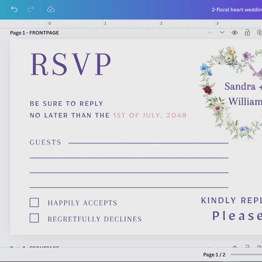The width and height of the screenshot is (262, 262).
Task: Move Page 1 down with chevron
Action: coord(222,32)
